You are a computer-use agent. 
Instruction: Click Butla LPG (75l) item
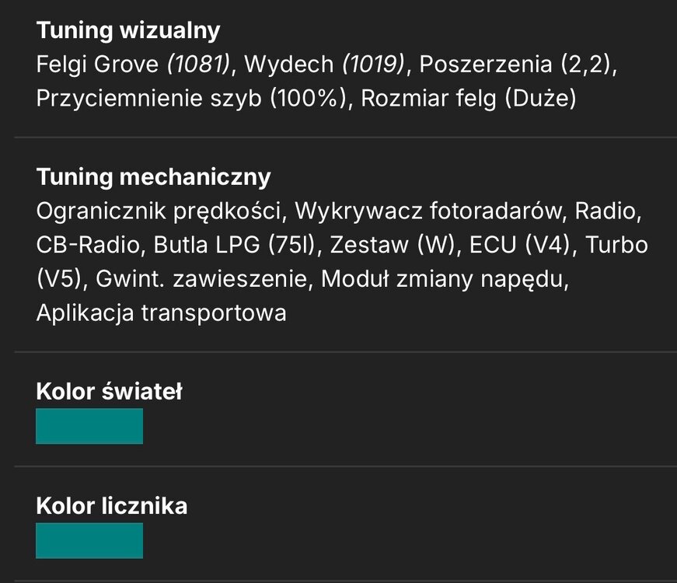[236, 245]
